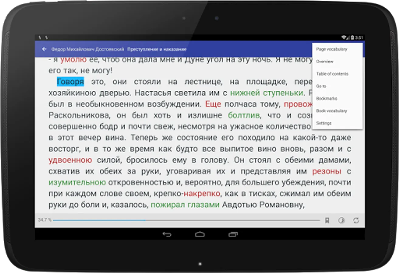The width and height of the screenshot is (399, 273).
Task: Tap the green word изумительною
Action: pyautogui.click(x=77, y=183)
